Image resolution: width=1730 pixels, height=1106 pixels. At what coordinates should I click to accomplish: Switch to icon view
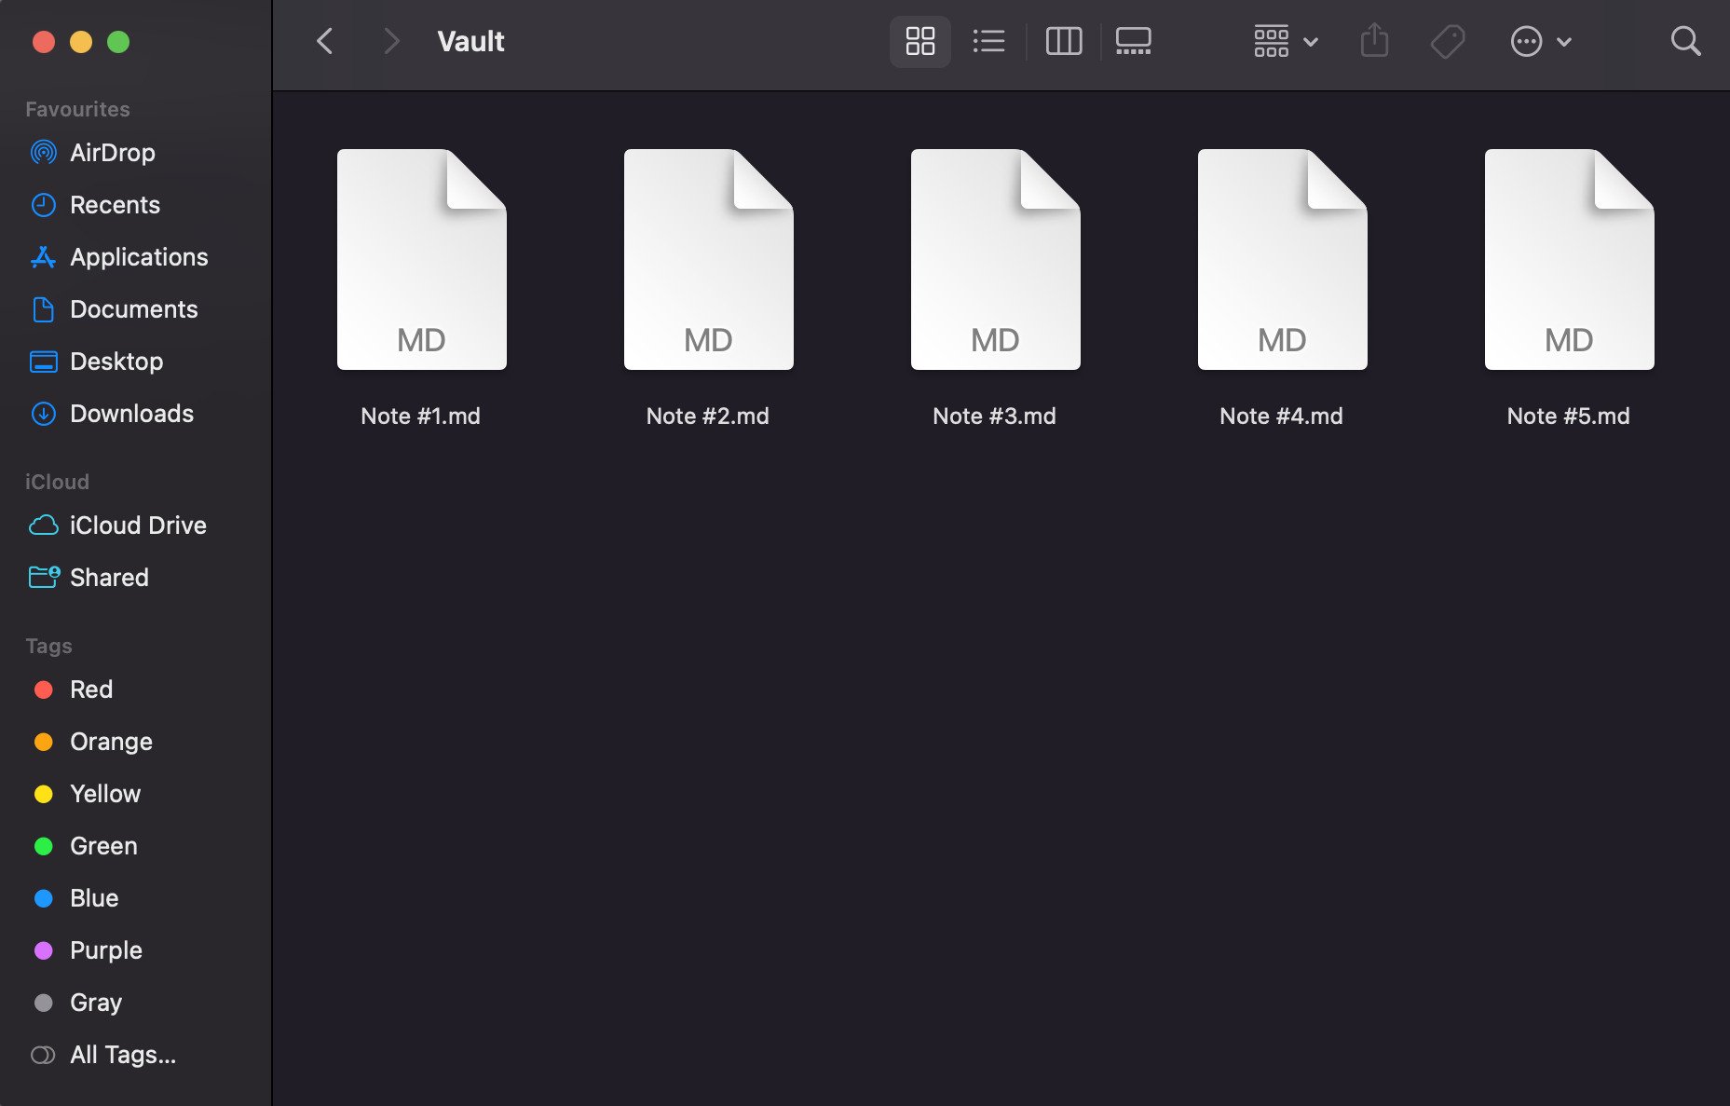click(919, 41)
